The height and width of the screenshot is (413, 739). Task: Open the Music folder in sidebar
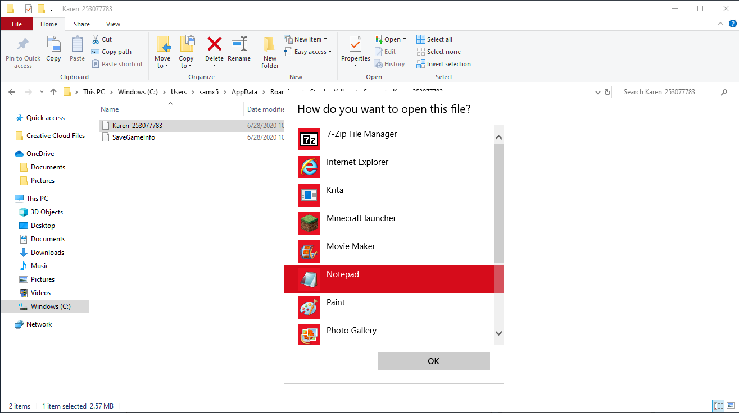(x=39, y=266)
